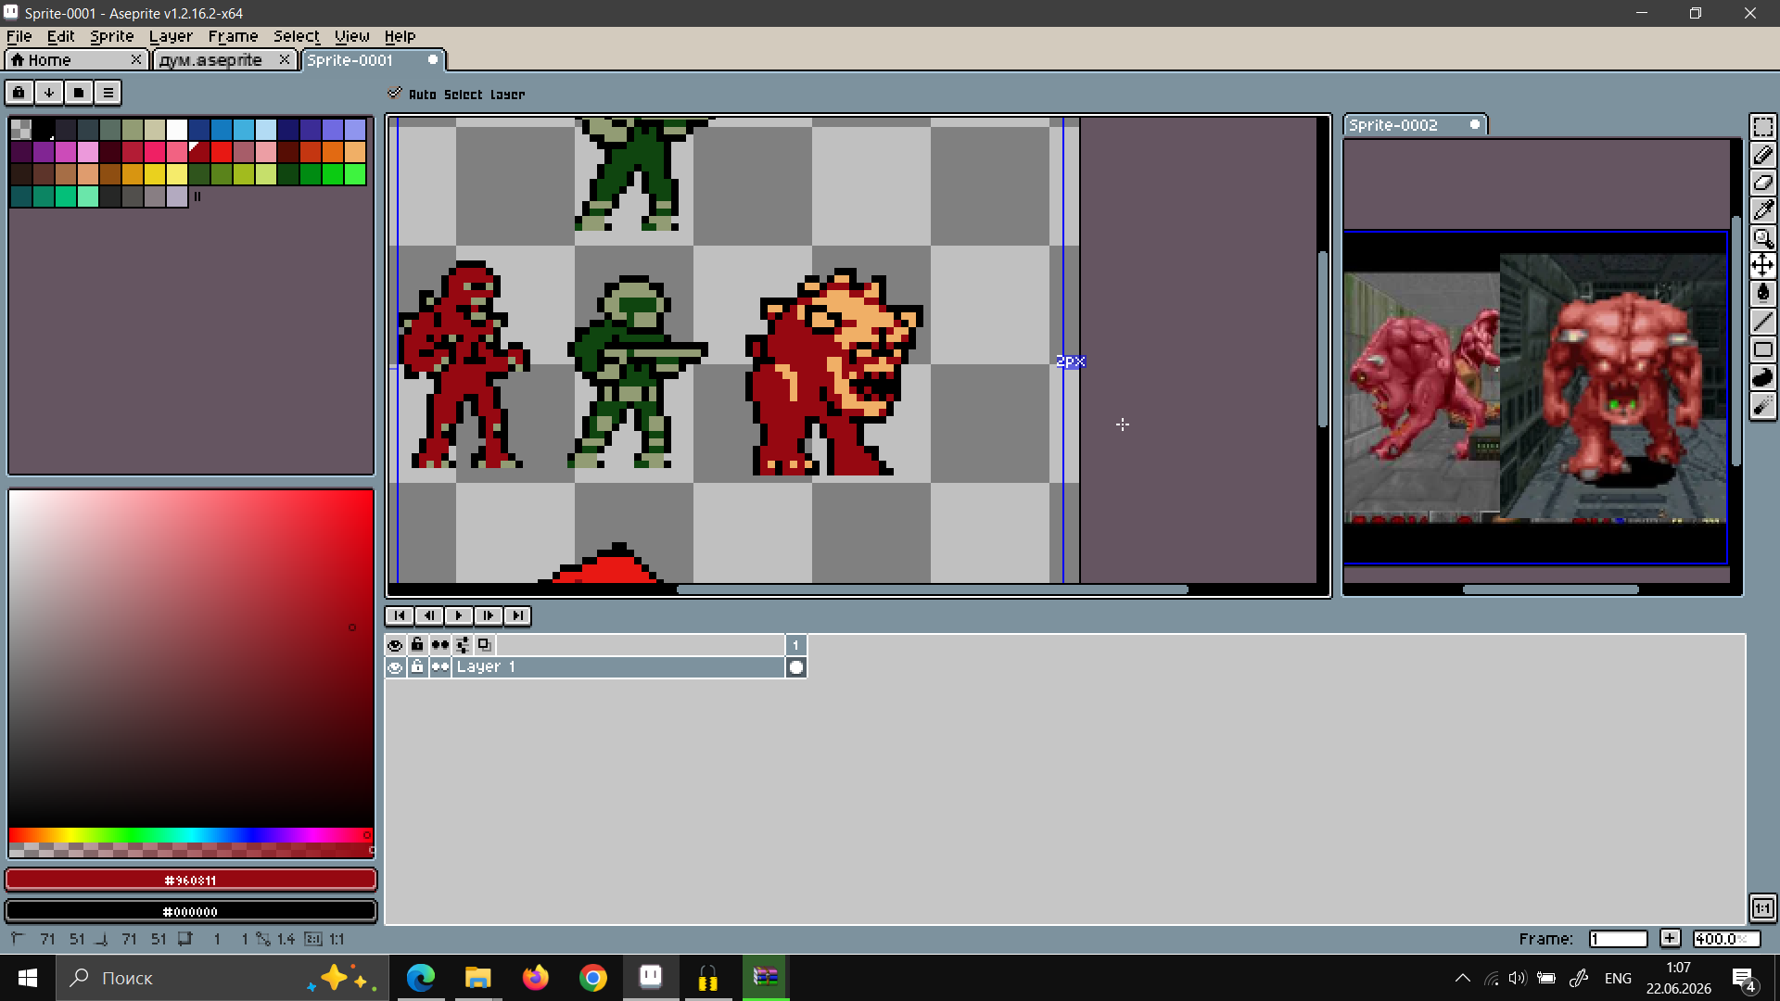The image size is (1780, 1001).
Task: Select the Paint Bucket tool
Action: (1762, 294)
